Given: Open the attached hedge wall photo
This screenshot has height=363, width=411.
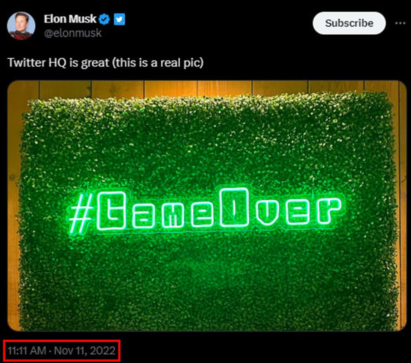Looking at the screenshot, I should 207,206.
